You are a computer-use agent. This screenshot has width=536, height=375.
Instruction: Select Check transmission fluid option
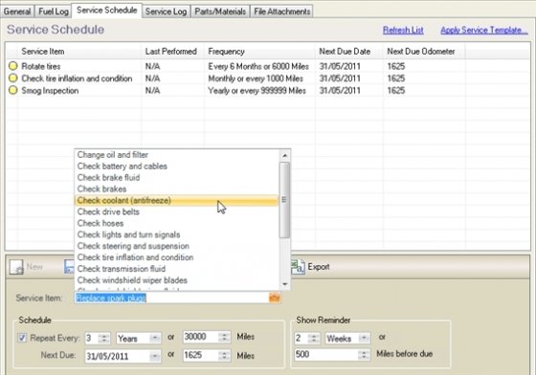176,269
